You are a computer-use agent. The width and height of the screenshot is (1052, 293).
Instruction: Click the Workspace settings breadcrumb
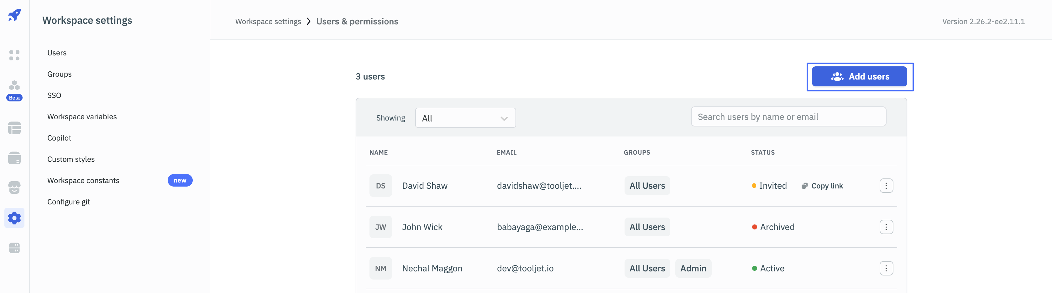click(x=268, y=22)
